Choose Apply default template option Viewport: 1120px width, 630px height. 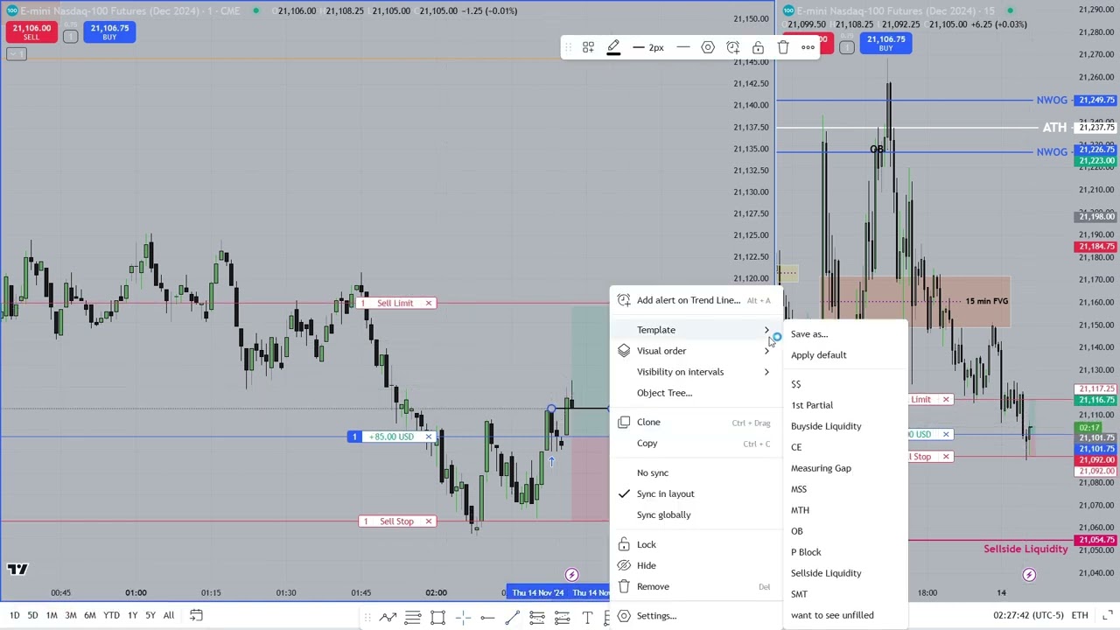click(x=845, y=355)
